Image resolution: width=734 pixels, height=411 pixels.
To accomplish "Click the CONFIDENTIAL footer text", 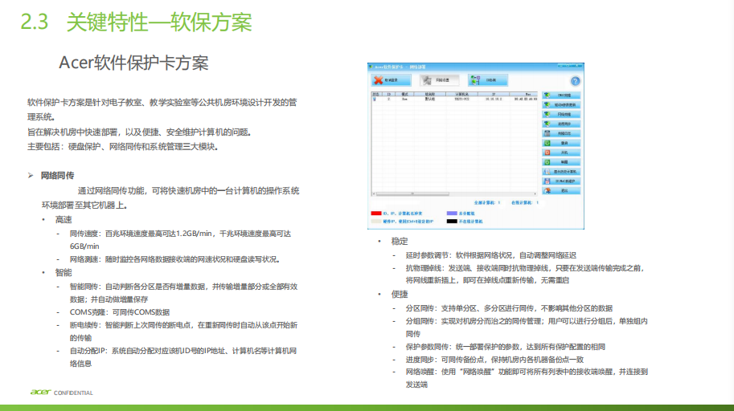I will 73,393.
